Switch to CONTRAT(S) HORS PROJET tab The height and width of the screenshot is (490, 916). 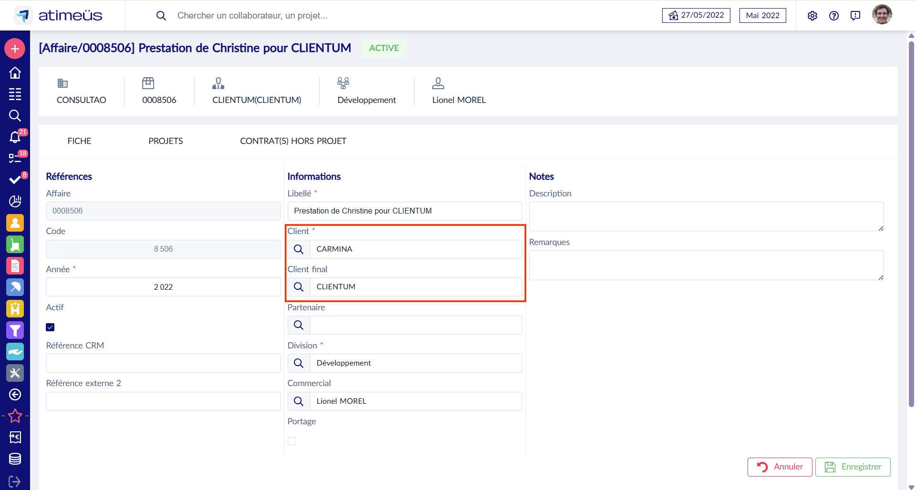(293, 141)
